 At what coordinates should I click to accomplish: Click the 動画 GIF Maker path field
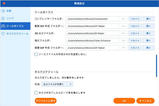coord(92,26)
